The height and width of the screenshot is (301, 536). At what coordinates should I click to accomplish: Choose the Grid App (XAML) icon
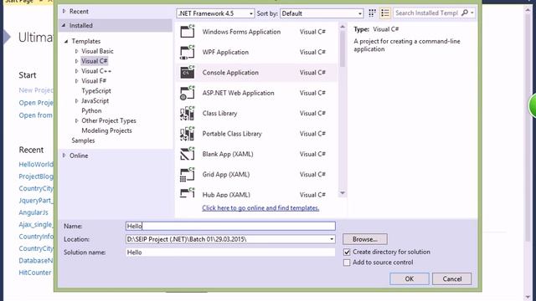coord(187,175)
